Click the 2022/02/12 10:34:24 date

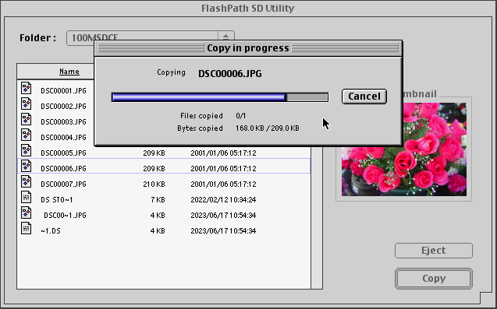(223, 199)
